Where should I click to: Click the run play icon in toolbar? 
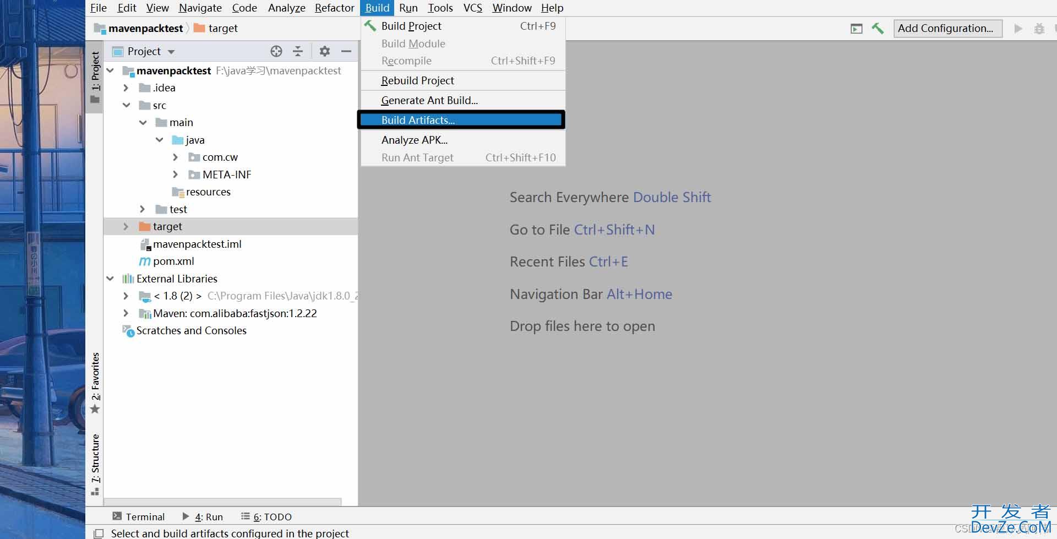click(1018, 28)
